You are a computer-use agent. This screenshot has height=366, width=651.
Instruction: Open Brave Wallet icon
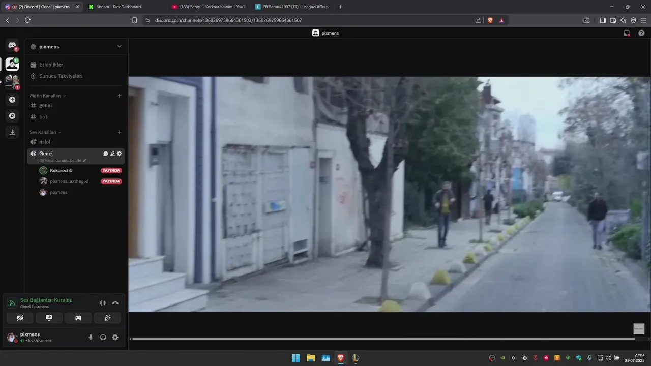tap(613, 20)
